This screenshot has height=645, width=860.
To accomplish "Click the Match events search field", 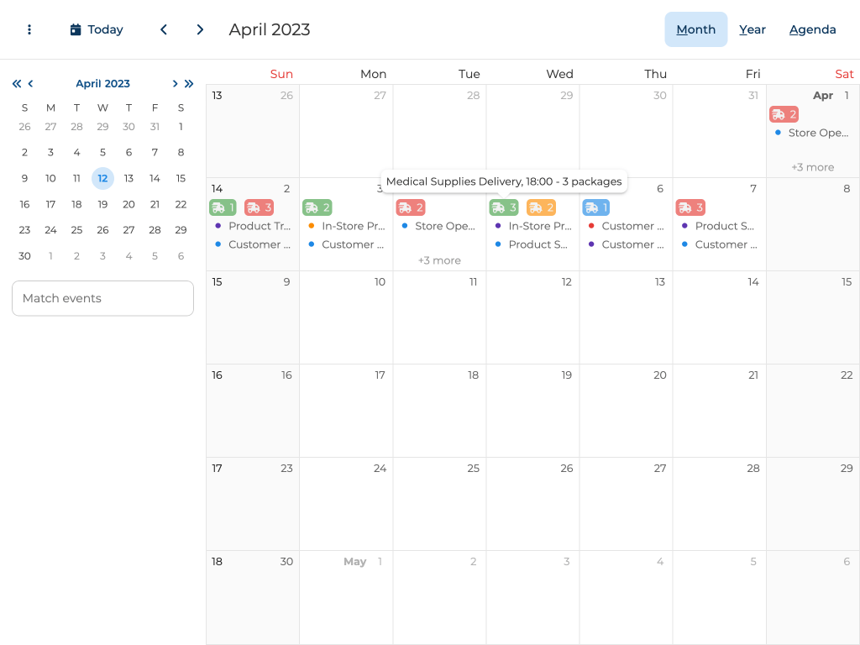I will coord(102,298).
